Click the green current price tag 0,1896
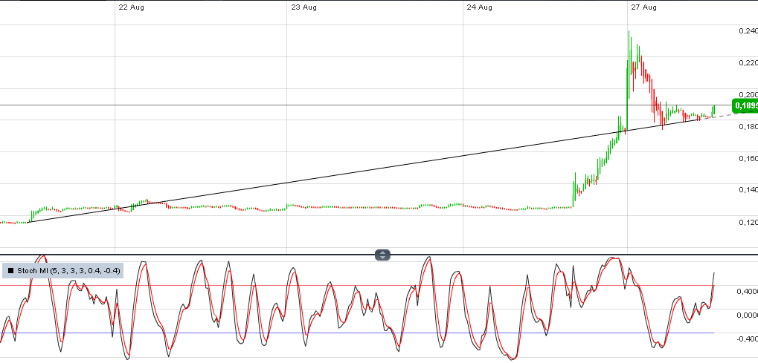The width and height of the screenshot is (758, 363). click(x=745, y=105)
